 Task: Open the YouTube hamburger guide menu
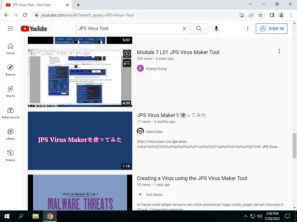(10, 29)
